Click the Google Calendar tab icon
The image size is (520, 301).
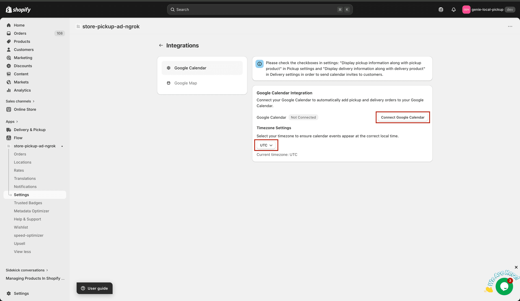tap(168, 68)
